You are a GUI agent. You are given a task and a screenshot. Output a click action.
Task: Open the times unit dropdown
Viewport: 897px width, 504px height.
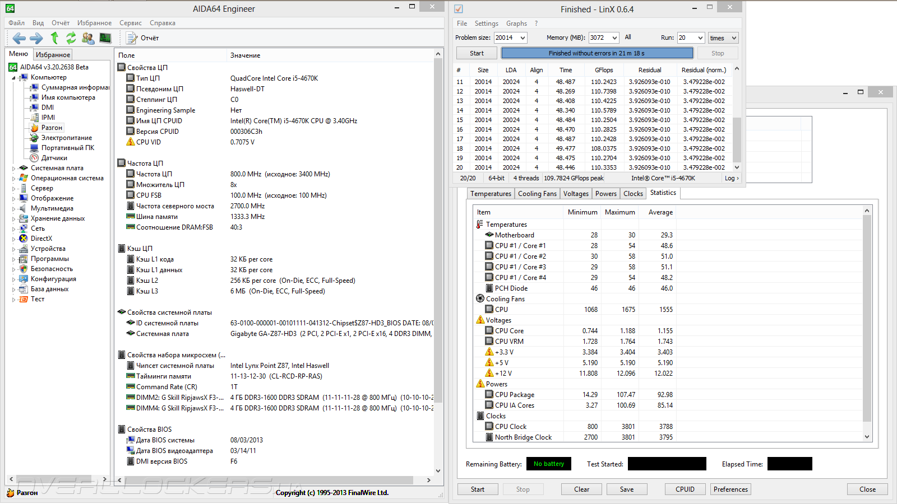coord(733,38)
